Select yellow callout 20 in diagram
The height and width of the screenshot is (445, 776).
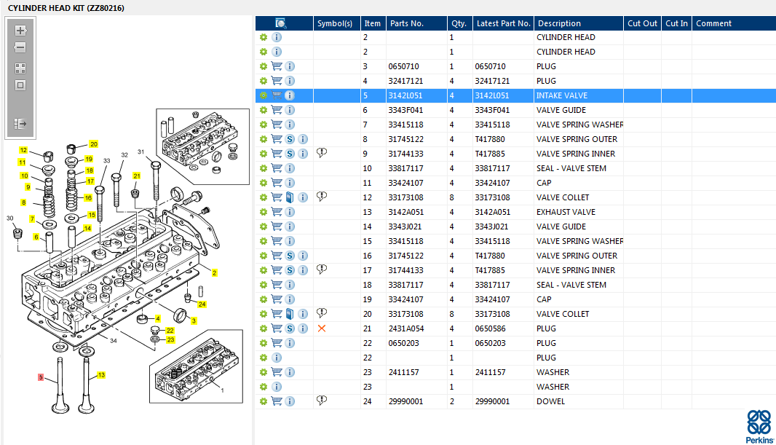[x=93, y=144]
